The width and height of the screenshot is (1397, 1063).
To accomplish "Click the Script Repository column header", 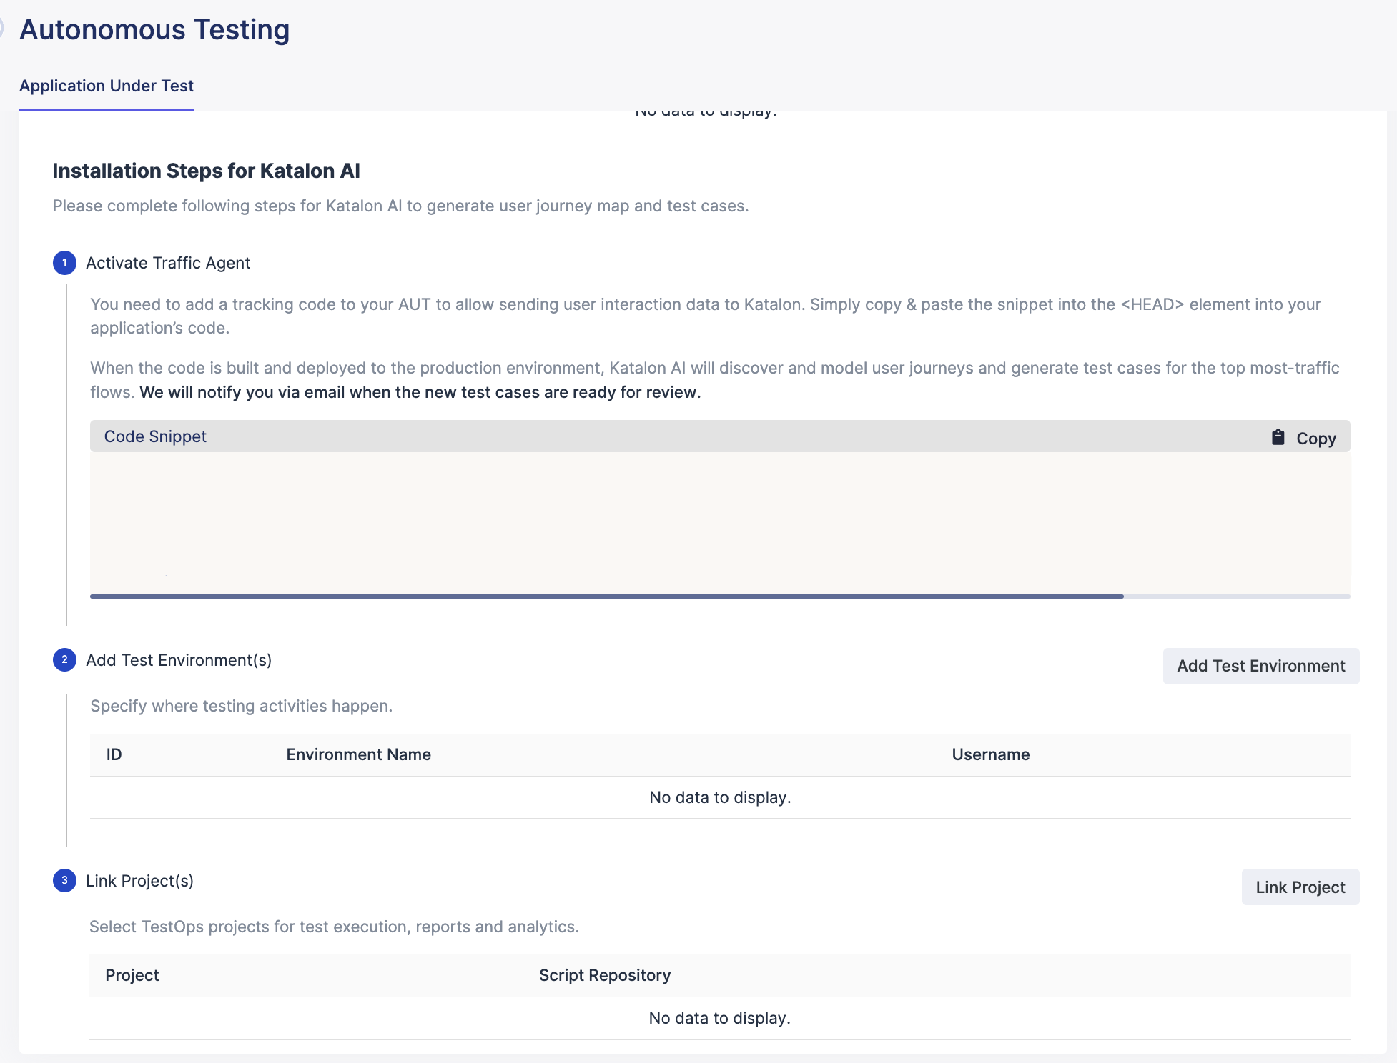I will (x=605, y=975).
